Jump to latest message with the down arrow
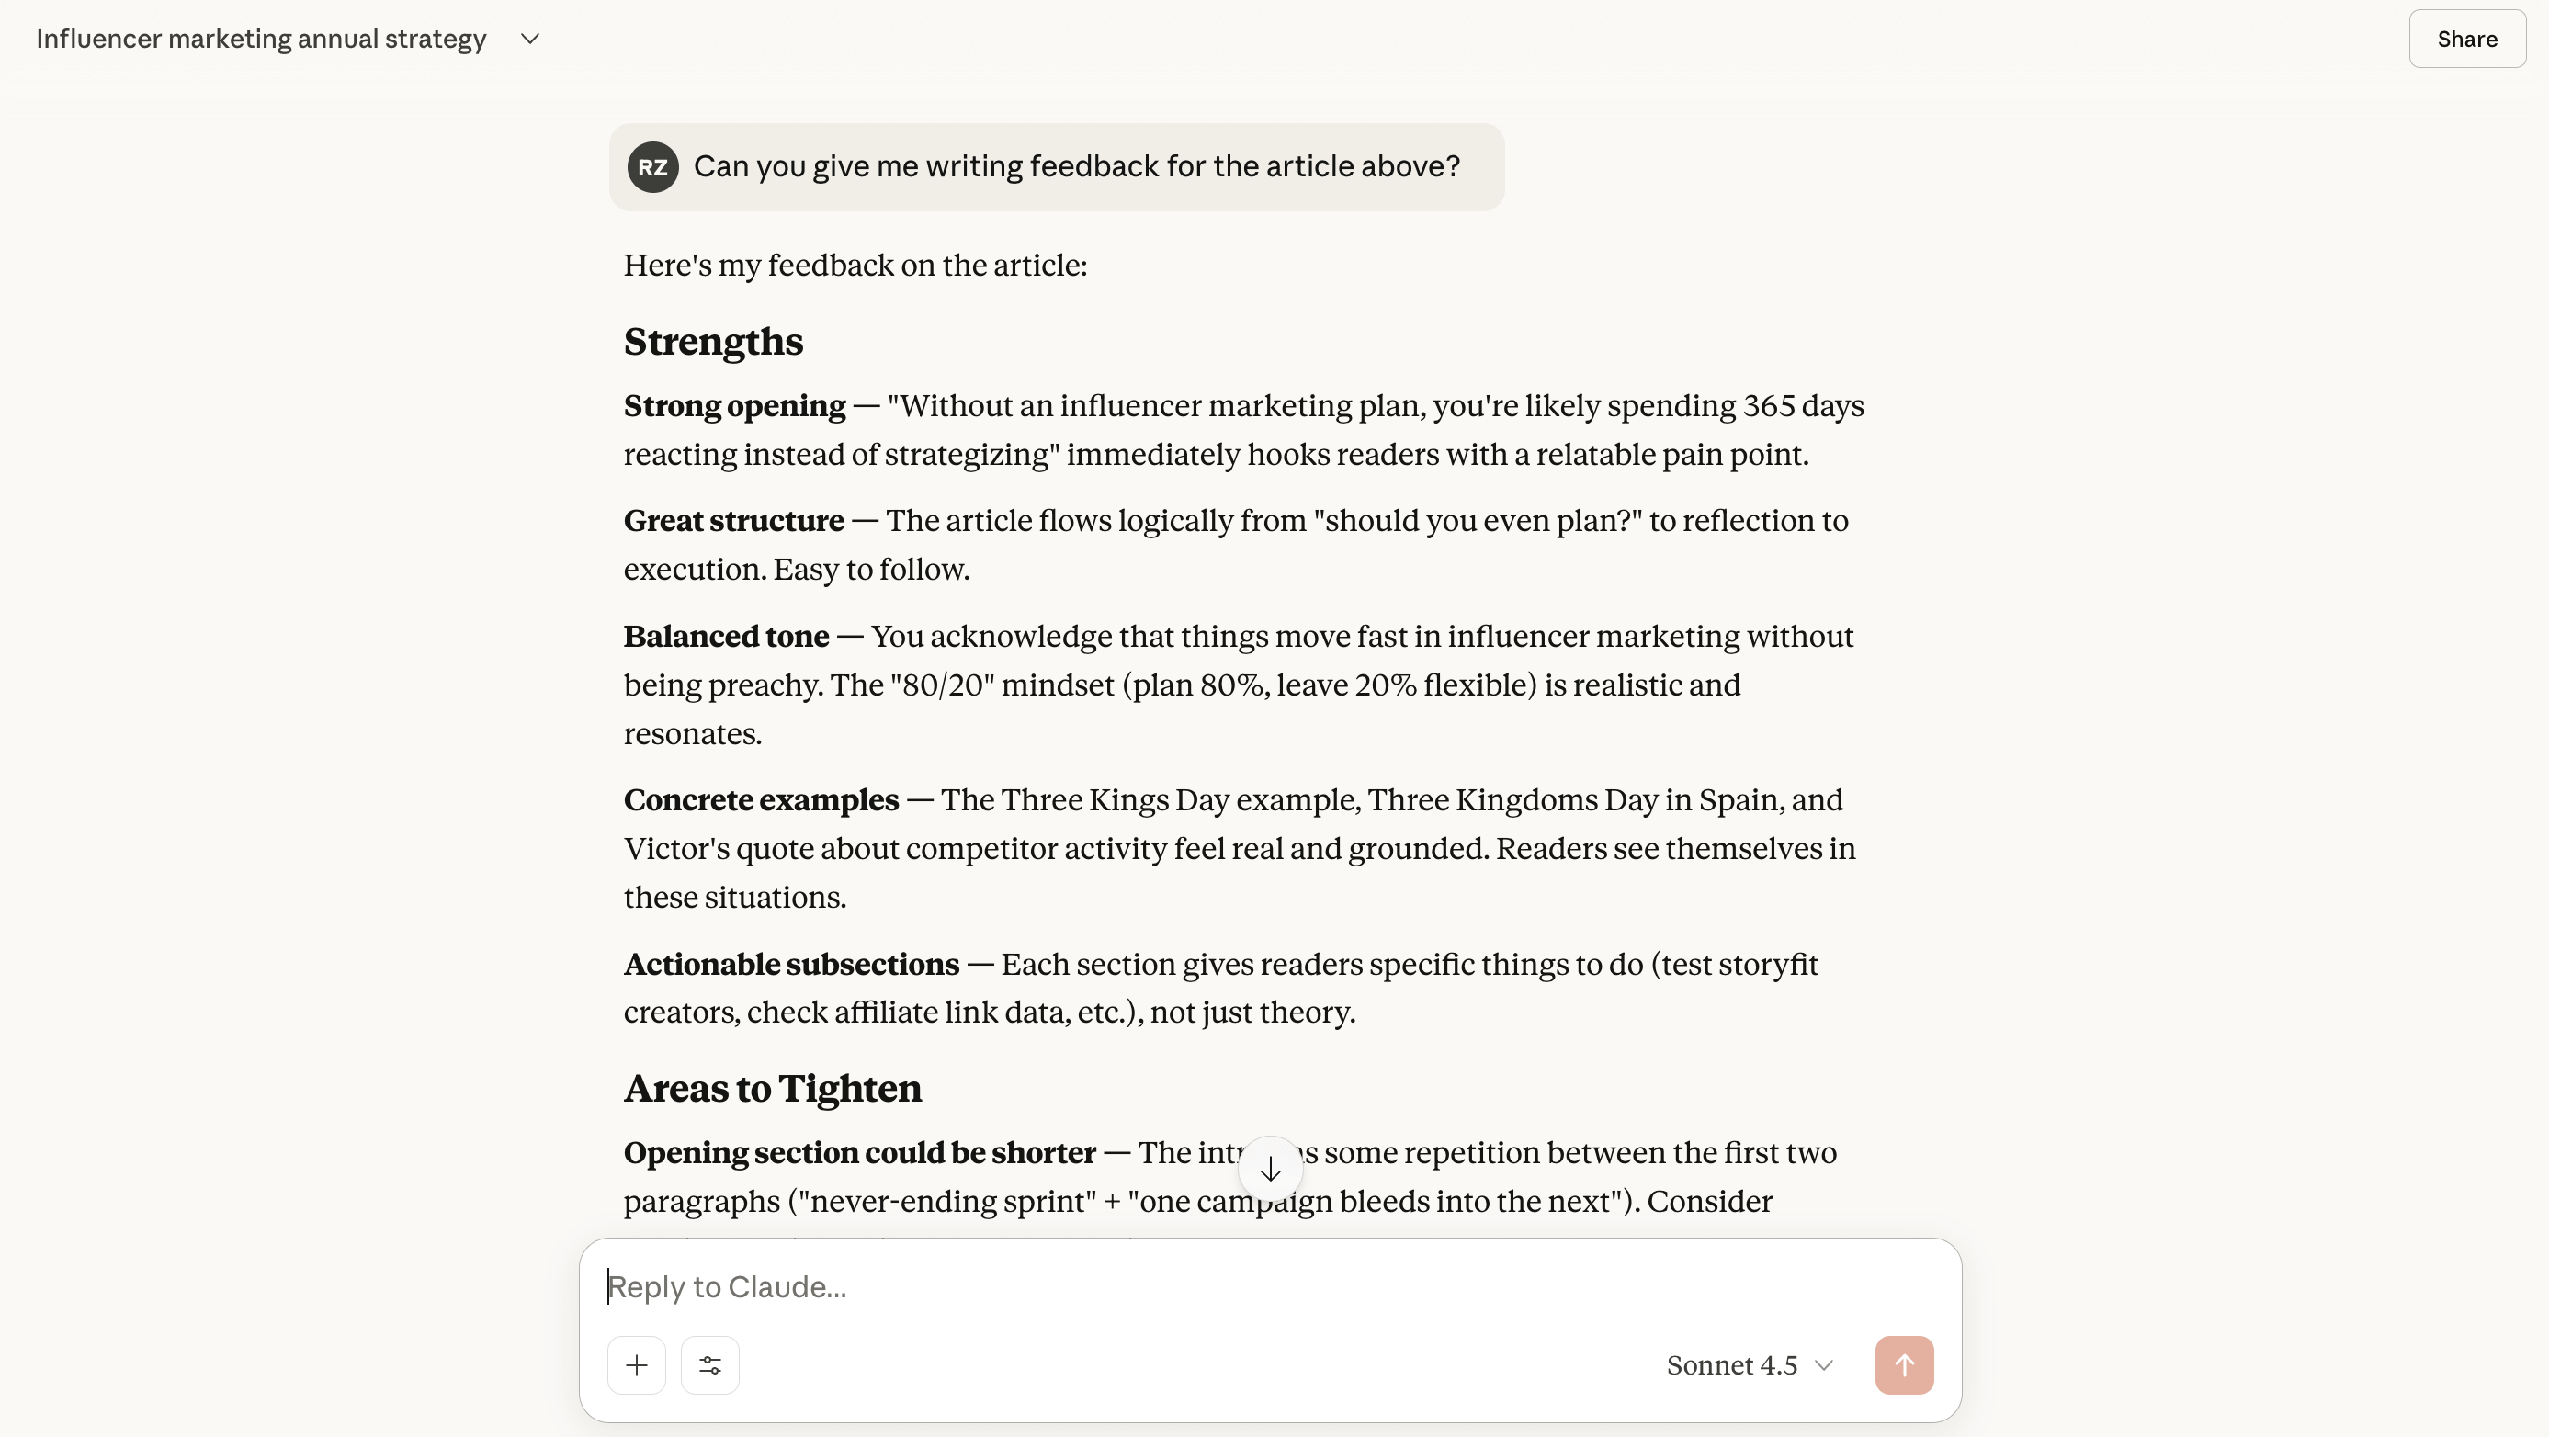Image resolution: width=2549 pixels, height=1437 pixels. 1272,1169
